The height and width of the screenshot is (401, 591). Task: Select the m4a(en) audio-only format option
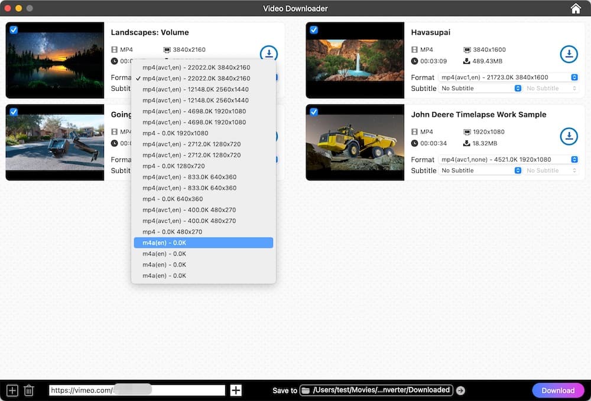(x=203, y=242)
